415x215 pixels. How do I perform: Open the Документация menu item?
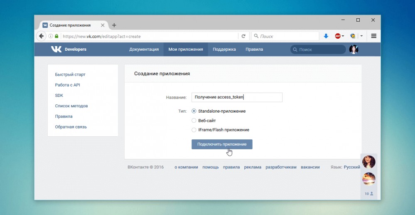[x=144, y=49]
